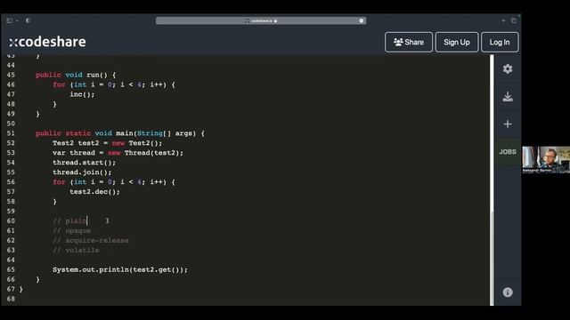
Task: Click the editor's vertical scrollbar
Action: click(x=492, y=180)
